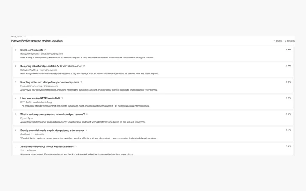Open 'Idempotent requests' result title
This screenshot has width=306, height=191.
tap(32, 50)
